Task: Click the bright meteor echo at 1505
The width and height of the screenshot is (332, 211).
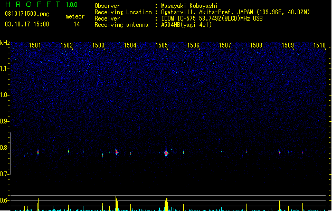Action: pos(166,153)
